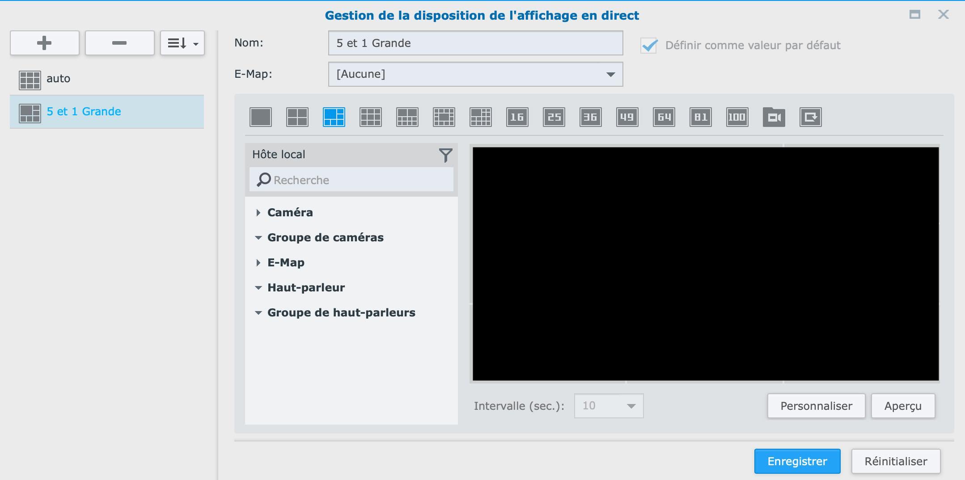965x480 pixels.
Task: Select '5 et 1 Grande' layout entry
Action: (84, 112)
